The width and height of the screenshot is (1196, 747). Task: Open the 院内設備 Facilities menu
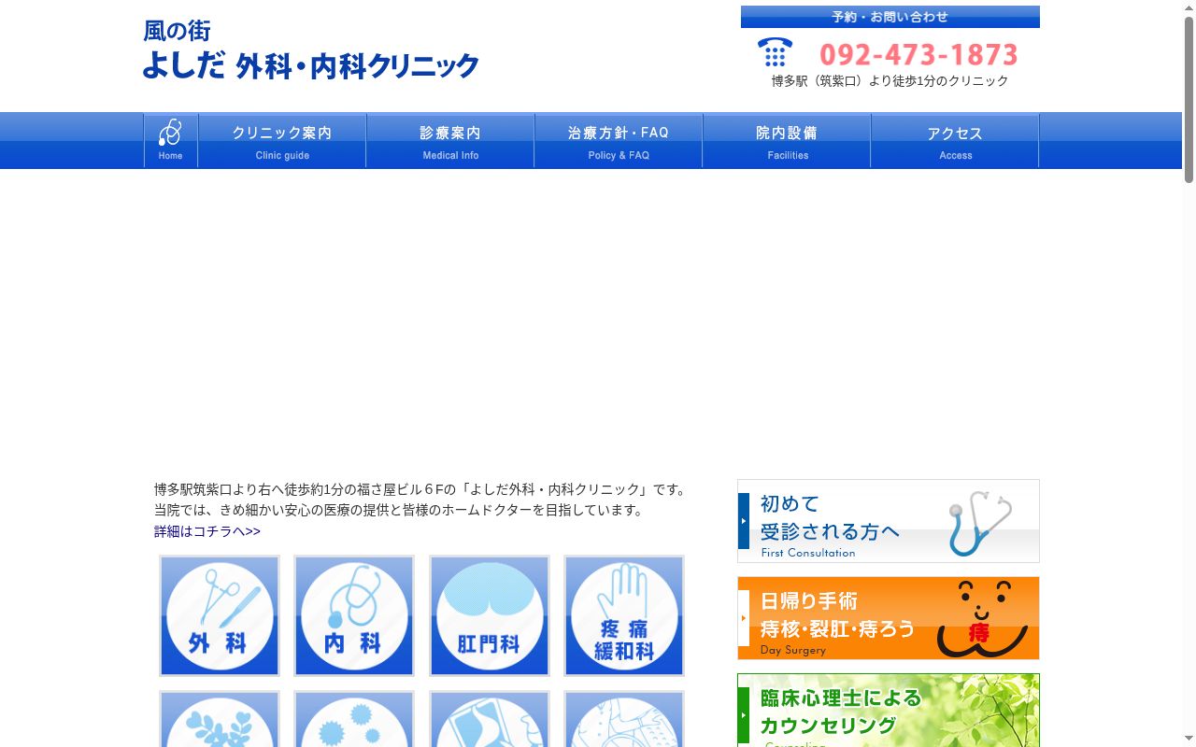pos(787,141)
